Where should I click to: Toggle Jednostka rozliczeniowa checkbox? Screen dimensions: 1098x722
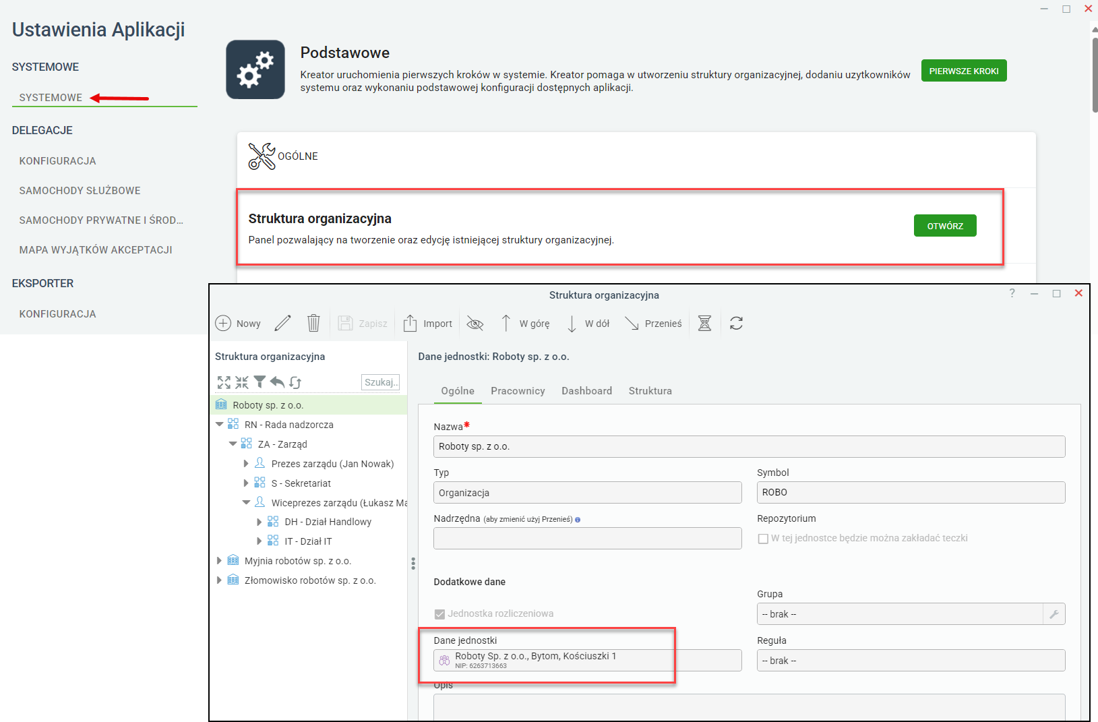[x=439, y=614]
